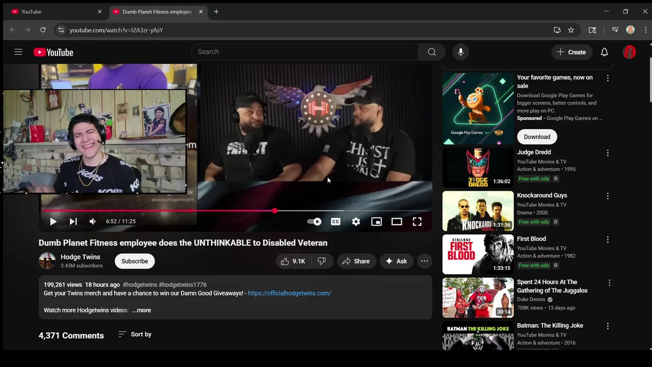Reload the page

point(43,30)
